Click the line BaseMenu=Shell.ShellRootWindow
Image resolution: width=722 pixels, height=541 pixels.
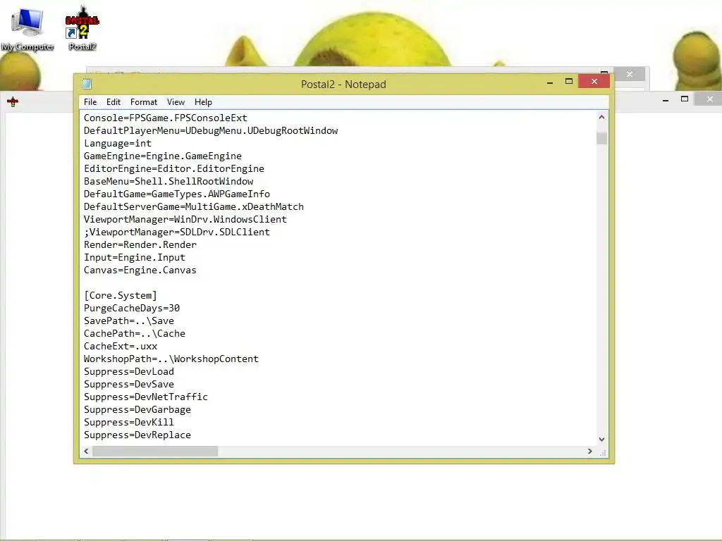(x=168, y=181)
